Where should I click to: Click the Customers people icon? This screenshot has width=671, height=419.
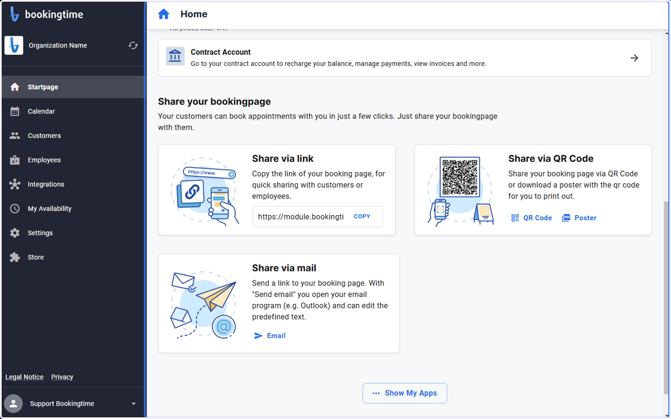tap(15, 136)
